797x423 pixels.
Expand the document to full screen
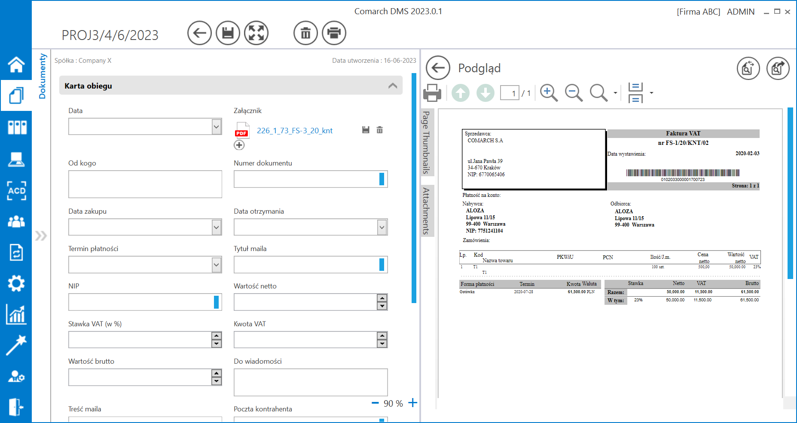click(256, 33)
